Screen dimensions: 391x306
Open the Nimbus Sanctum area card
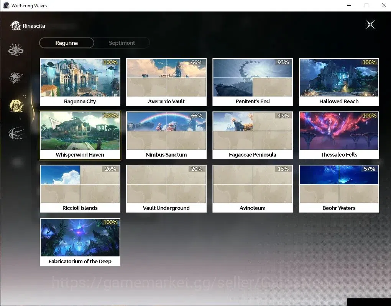point(166,136)
